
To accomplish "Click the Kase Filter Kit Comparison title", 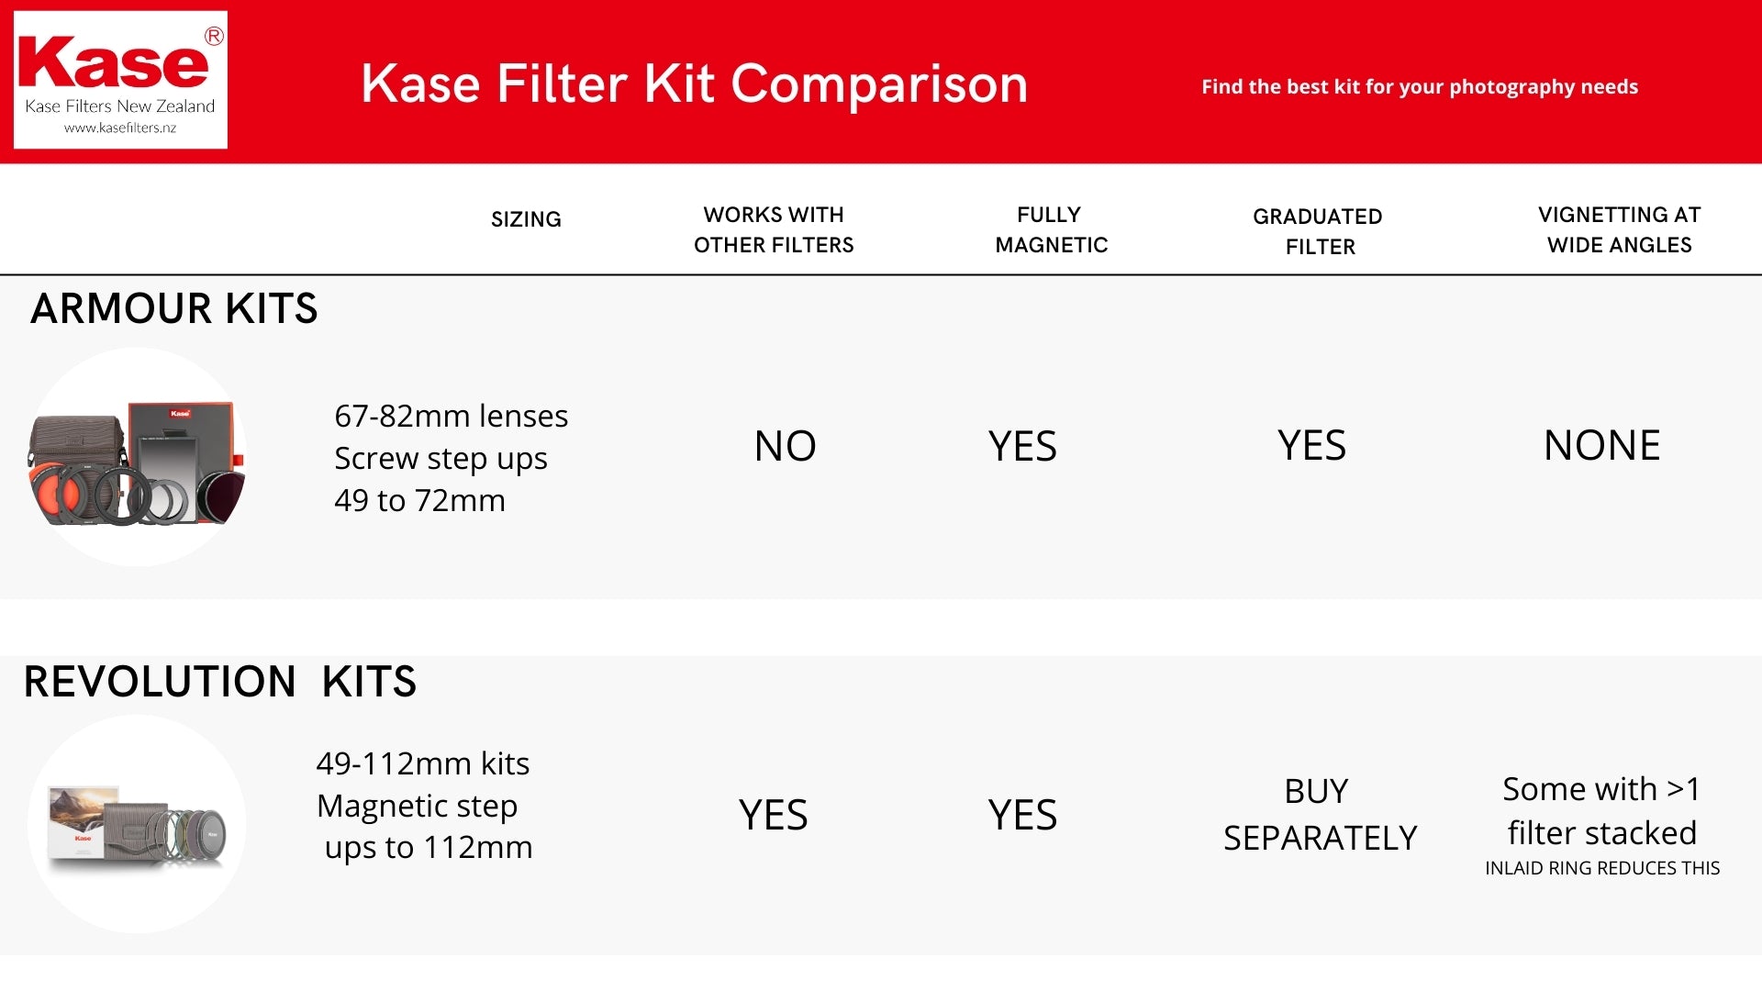I will (694, 84).
